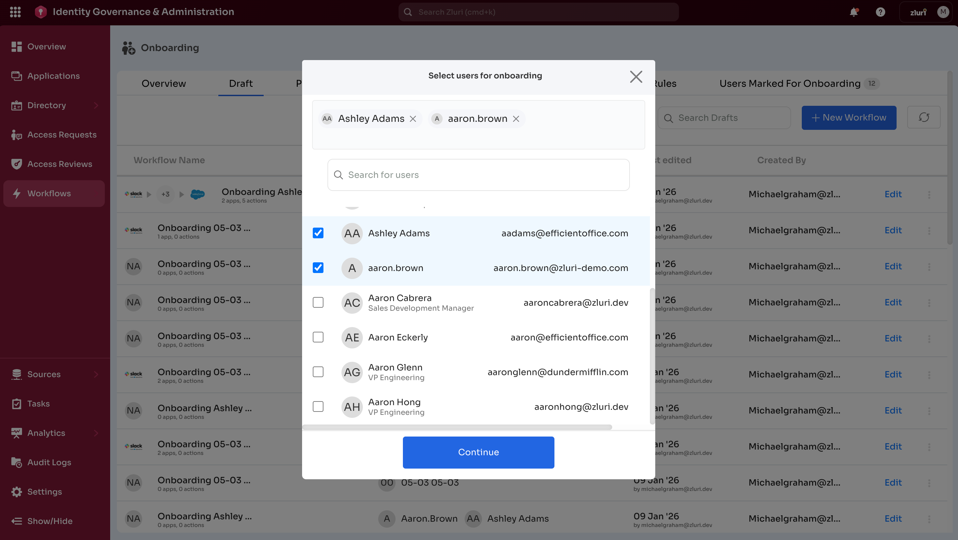Click the New Workflow button

pyautogui.click(x=849, y=117)
